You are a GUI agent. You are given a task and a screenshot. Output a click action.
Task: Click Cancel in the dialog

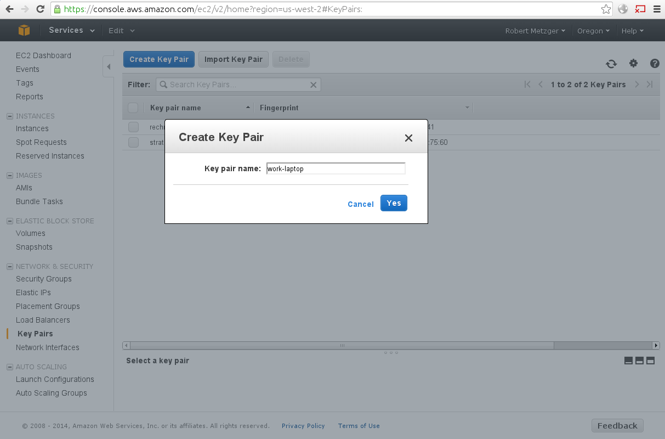point(360,204)
